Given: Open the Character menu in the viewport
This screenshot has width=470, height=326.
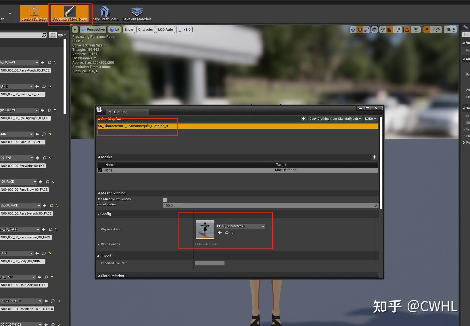Looking at the screenshot, I should [145, 29].
